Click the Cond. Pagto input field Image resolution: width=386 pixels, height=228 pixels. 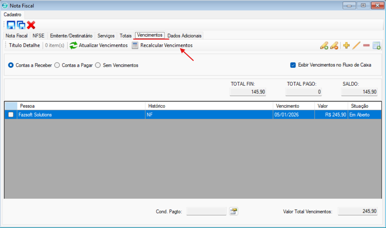[206, 211]
